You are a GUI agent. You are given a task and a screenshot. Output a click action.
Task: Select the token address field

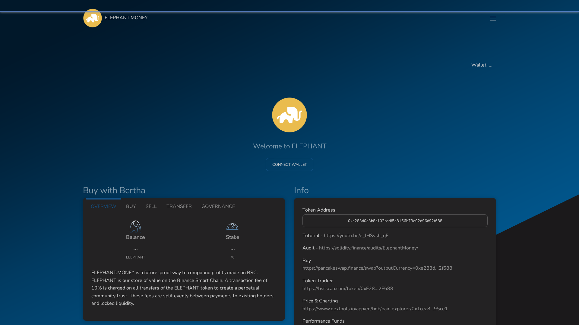coord(395,221)
